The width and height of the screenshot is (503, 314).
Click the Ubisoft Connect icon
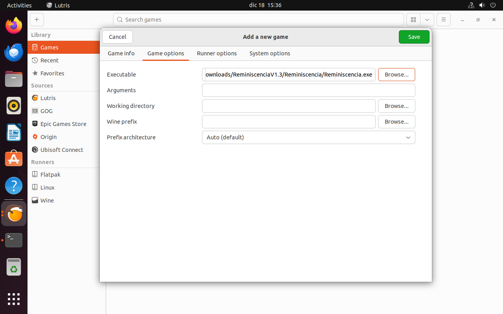coord(35,150)
